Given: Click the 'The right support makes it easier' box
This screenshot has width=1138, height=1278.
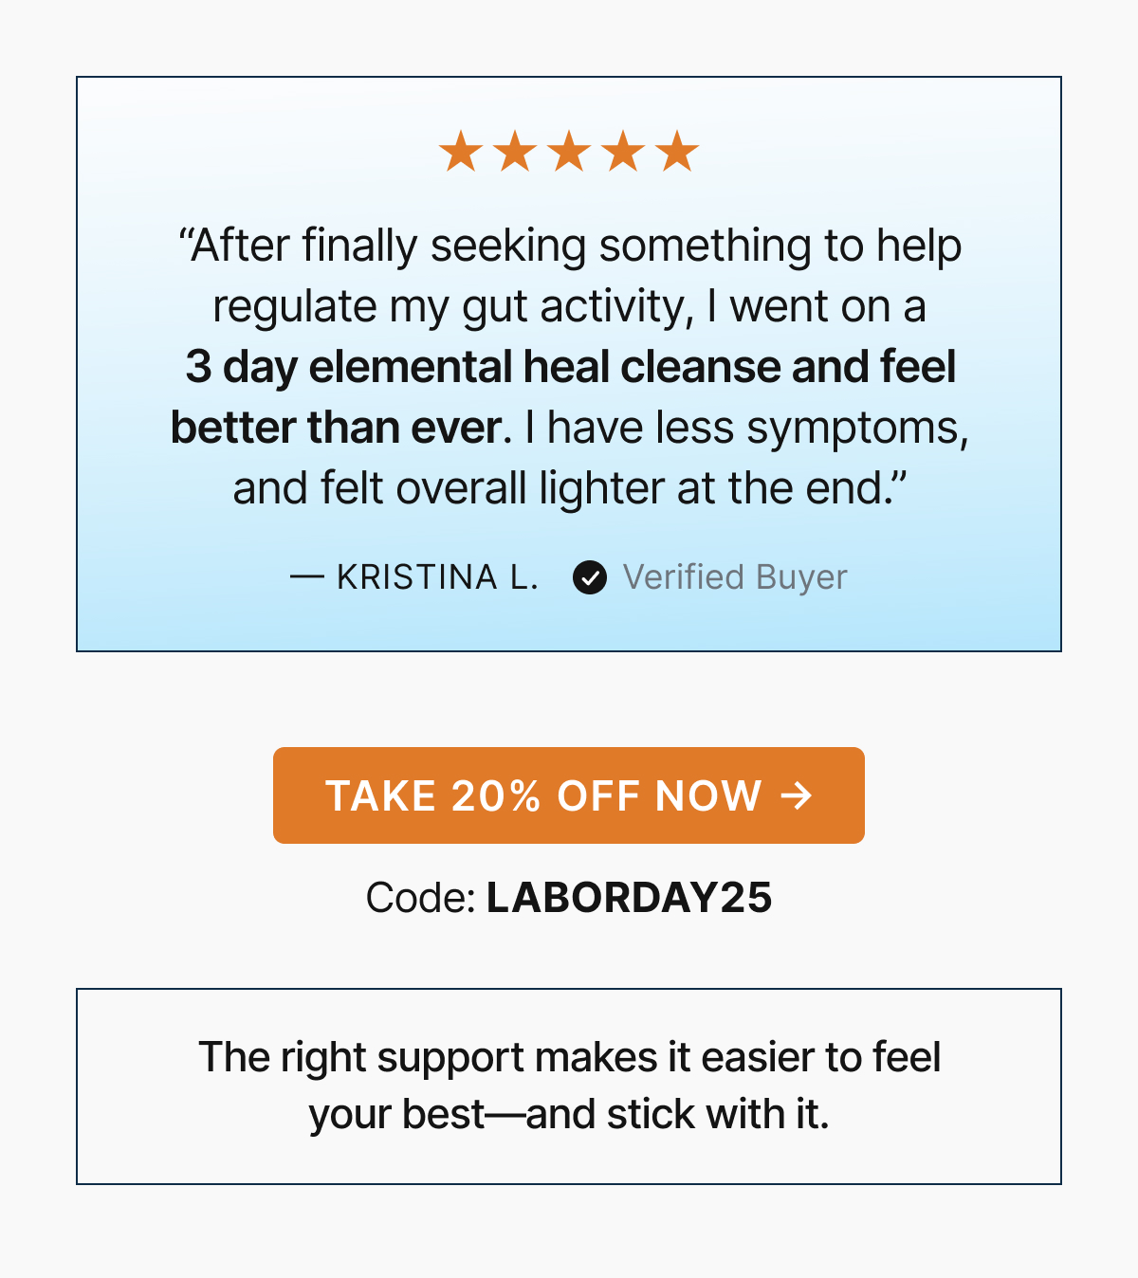Looking at the screenshot, I should click(x=569, y=1086).
